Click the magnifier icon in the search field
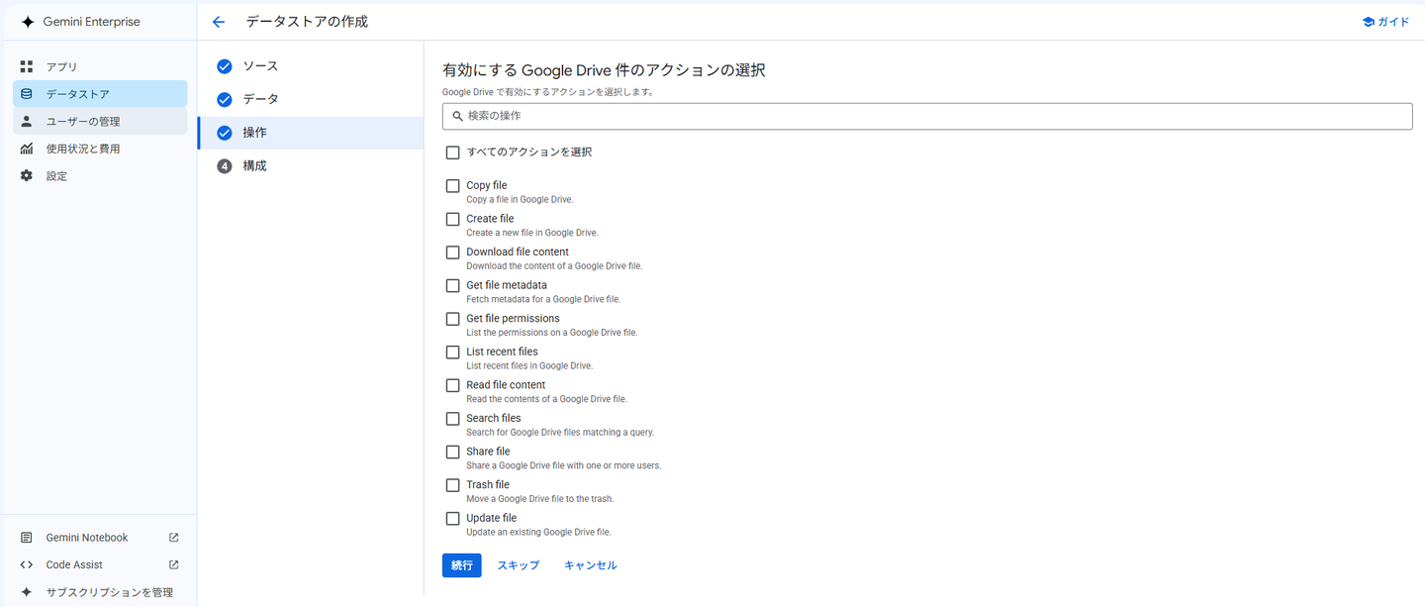This screenshot has height=607, width=1425. tap(457, 116)
